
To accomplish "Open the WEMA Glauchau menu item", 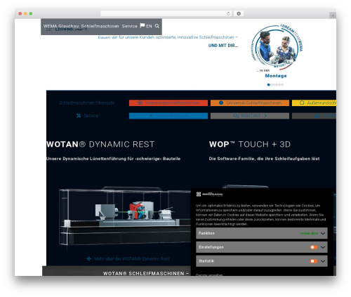I will (x=61, y=26).
